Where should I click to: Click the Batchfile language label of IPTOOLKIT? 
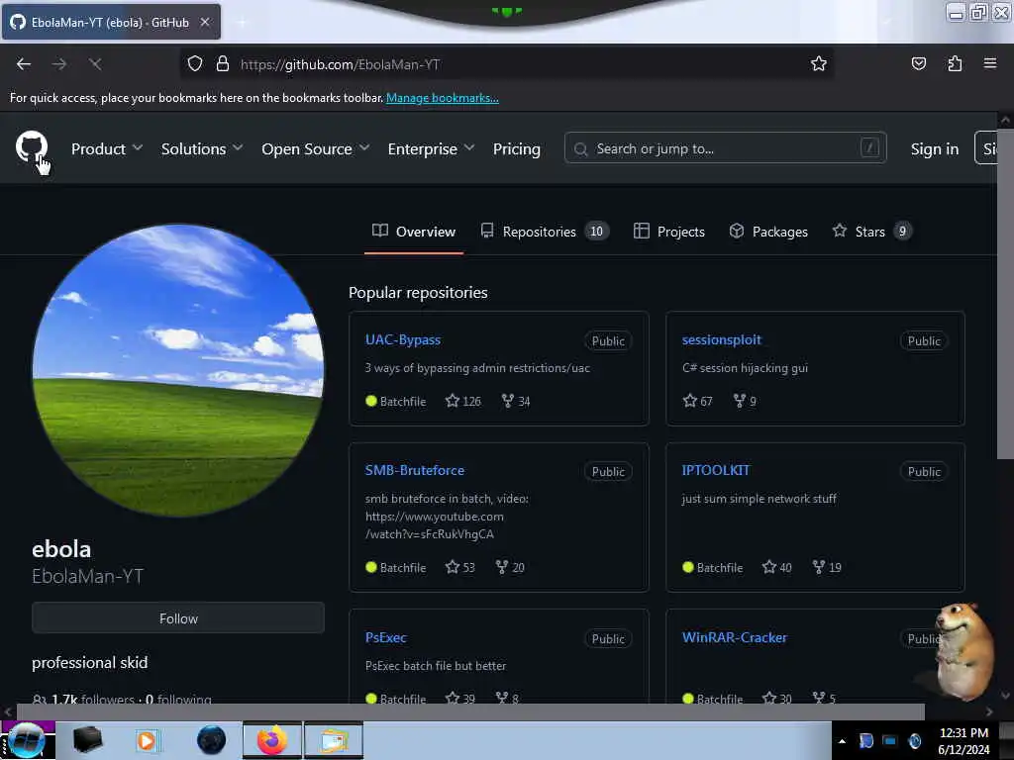click(713, 567)
